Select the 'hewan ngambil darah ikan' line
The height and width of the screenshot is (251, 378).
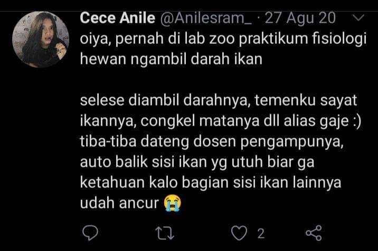pyautogui.click(x=171, y=59)
